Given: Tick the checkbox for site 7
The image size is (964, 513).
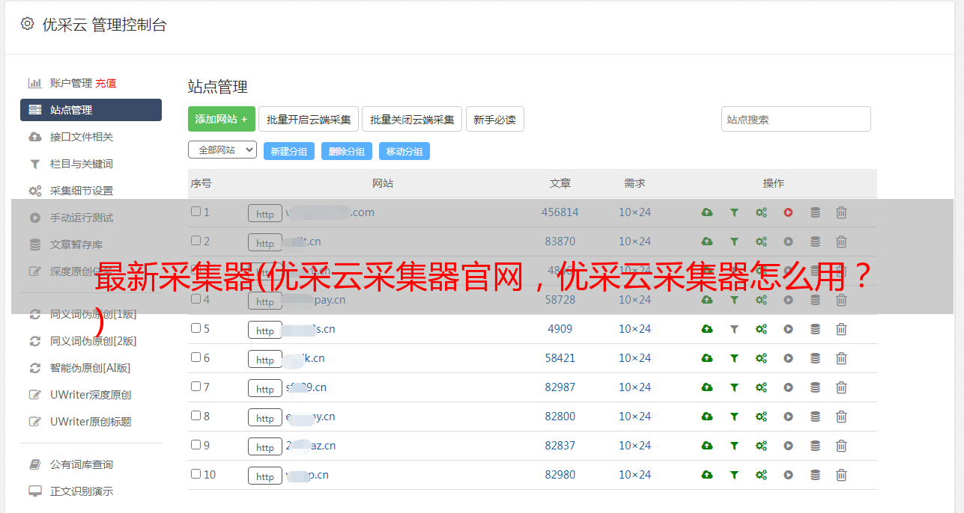Looking at the screenshot, I should pos(195,387).
